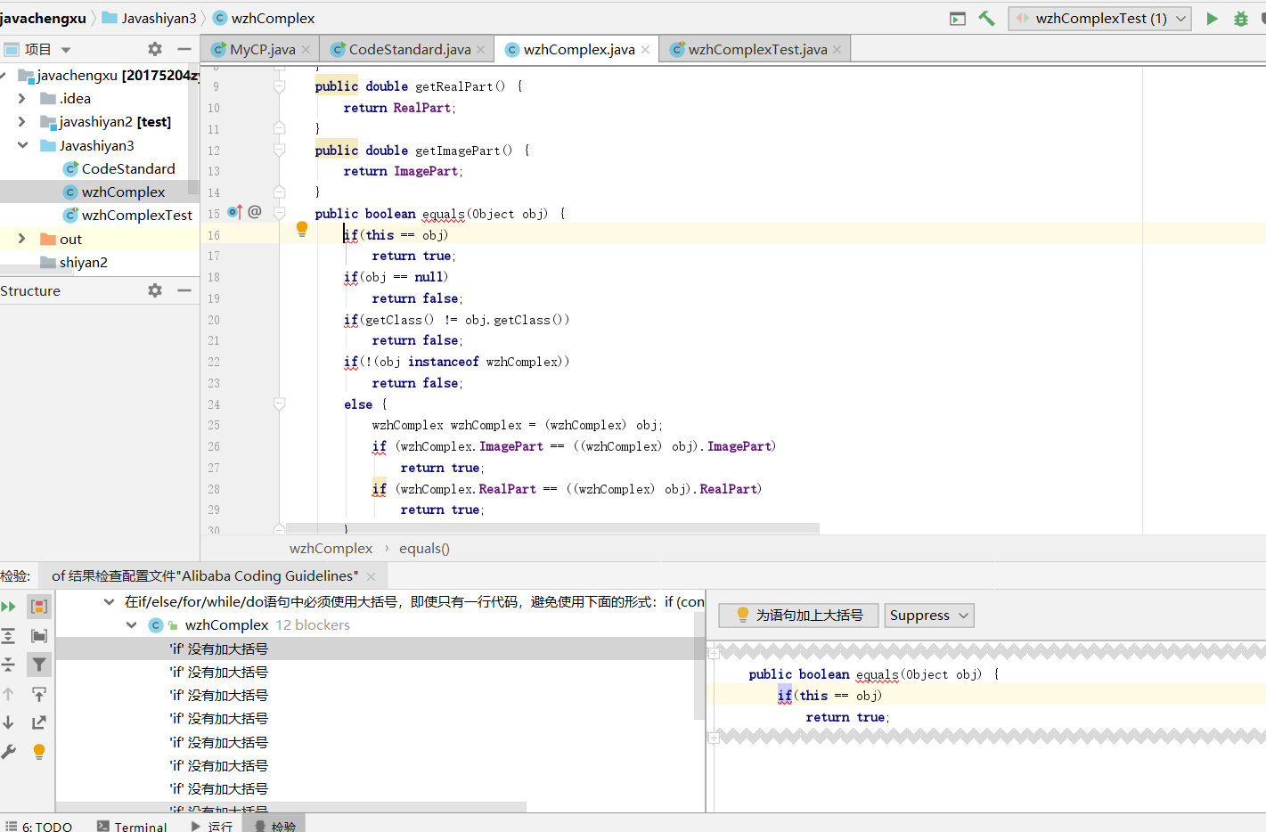
Task: Expand the javashiyan2 [test] folder
Action: click(x=22, y=121)
